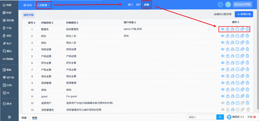Click the 升级 upgrade link
The image size is (259, 121).
(x=252, y=117)
